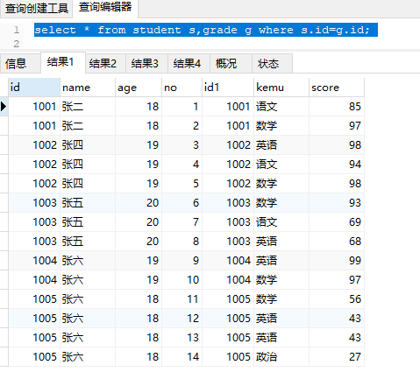The height and width of the screenshot is (379, 420).
Task: Click name 张六 in row no 14
Action: click(88, 357)
